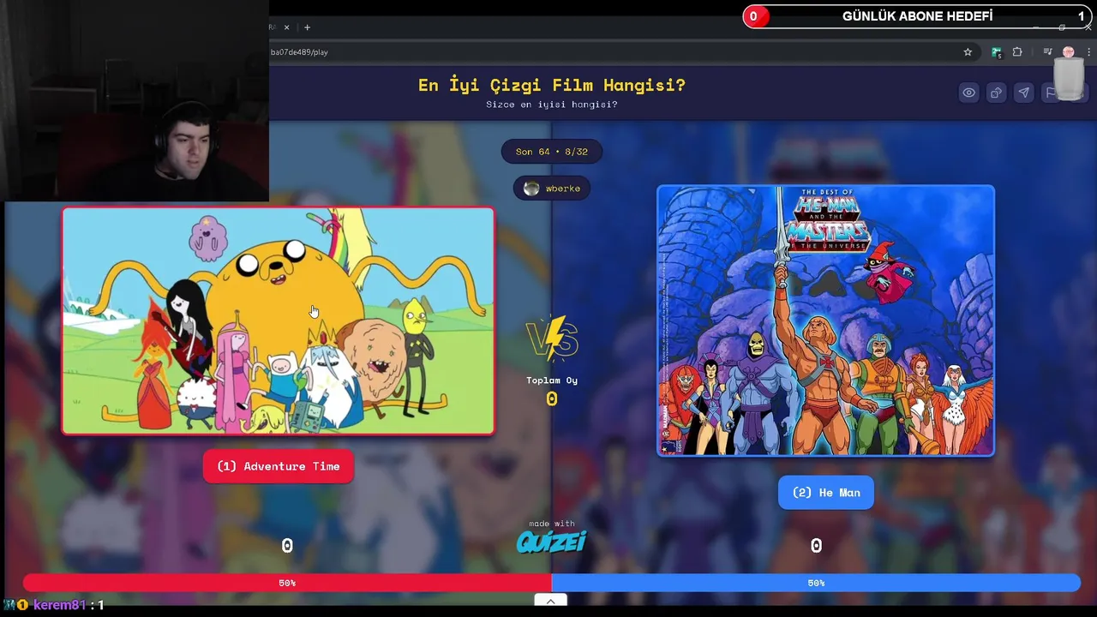Click the kerem81 chat username

click(x=59, y=605)
